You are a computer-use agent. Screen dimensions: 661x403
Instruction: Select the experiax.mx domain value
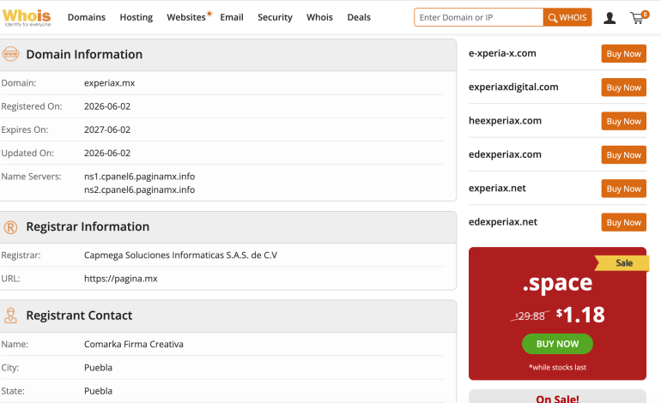click(109, 83)
